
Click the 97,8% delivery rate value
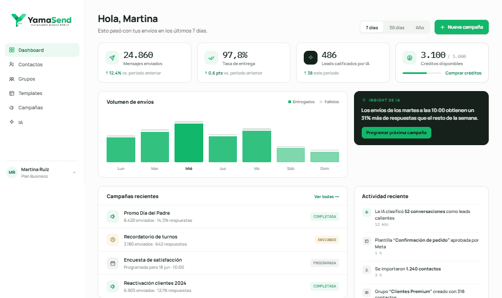pyautogui.click(x=235, y=55)
